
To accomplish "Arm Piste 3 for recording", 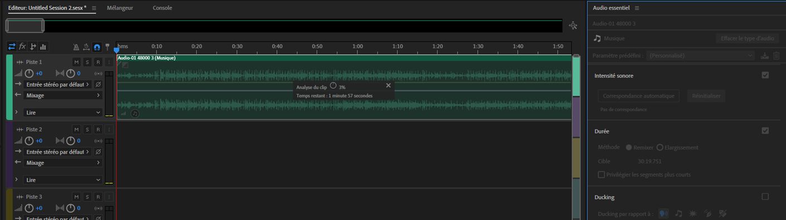I will pyautogui.click(x=98, y=197).
